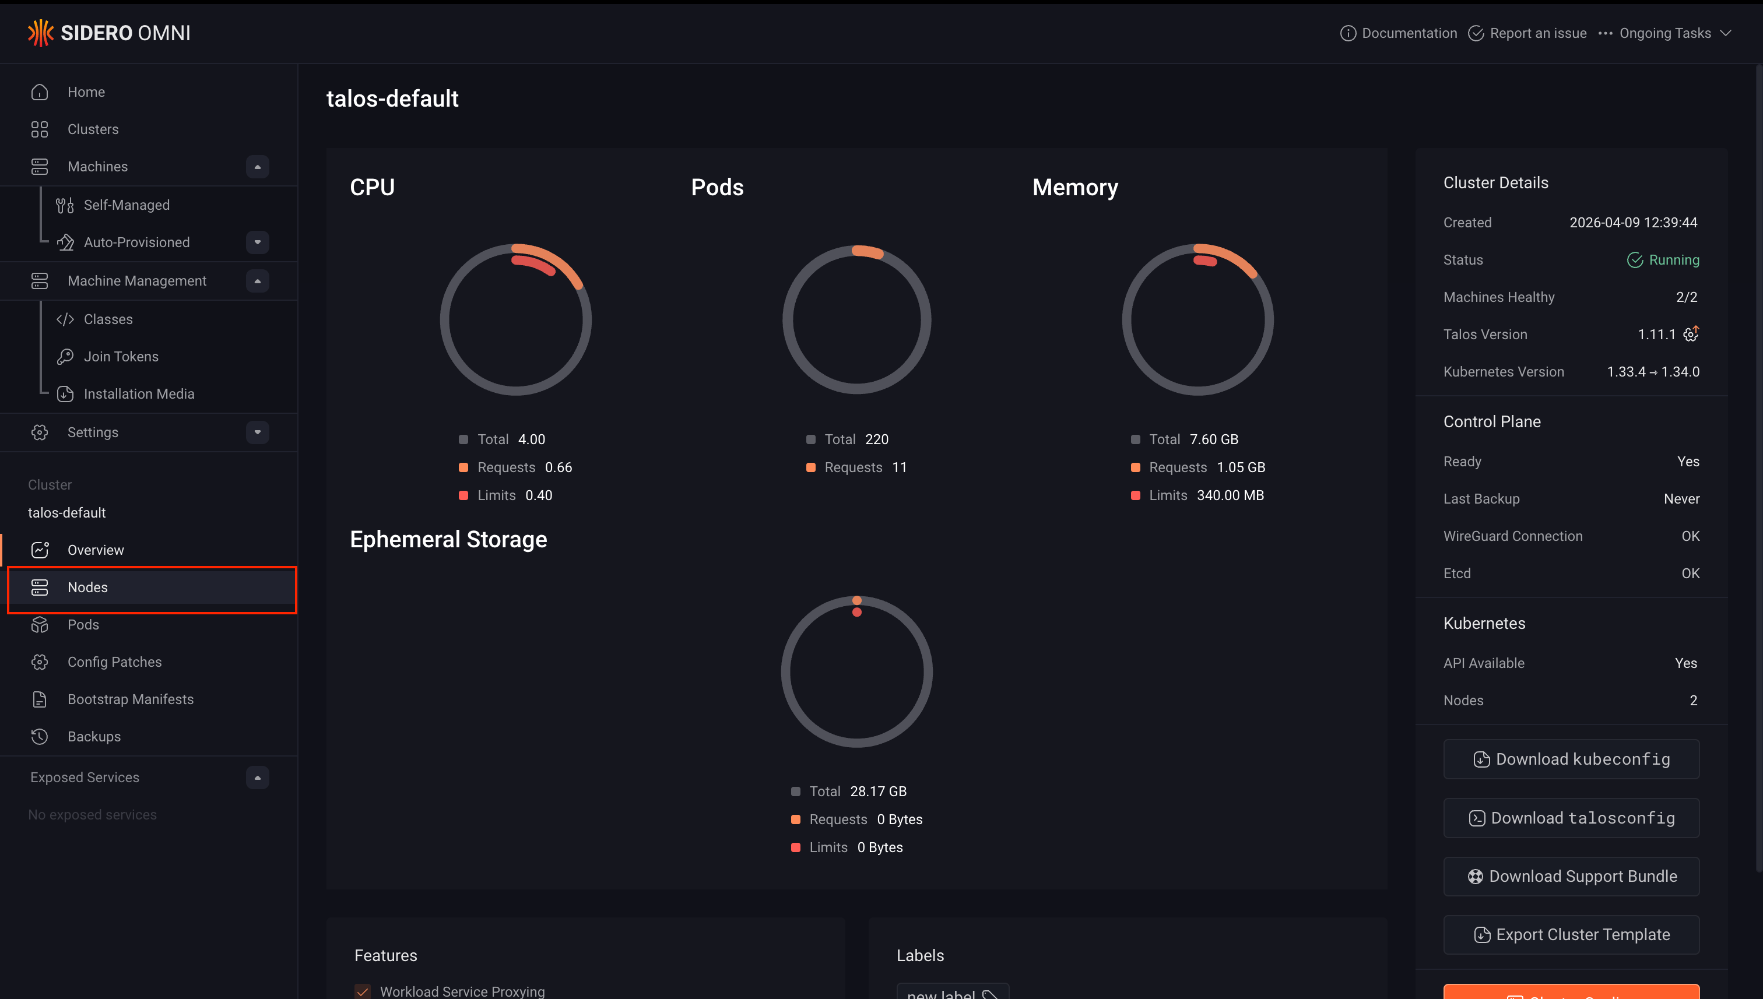
Task: Switch to cluster Nodes page
Action: pyautogui.click(x=149, y=588)
